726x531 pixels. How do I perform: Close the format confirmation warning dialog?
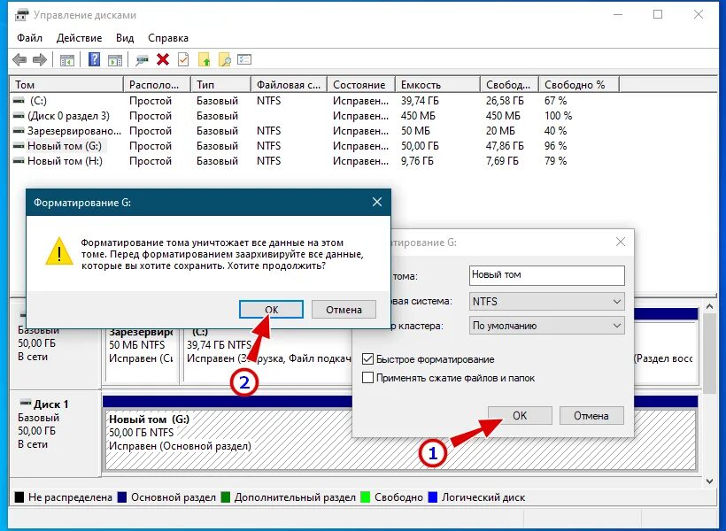377,202
